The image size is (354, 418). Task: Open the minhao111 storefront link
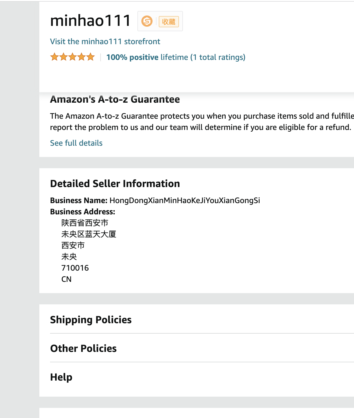tap(105, 42)
